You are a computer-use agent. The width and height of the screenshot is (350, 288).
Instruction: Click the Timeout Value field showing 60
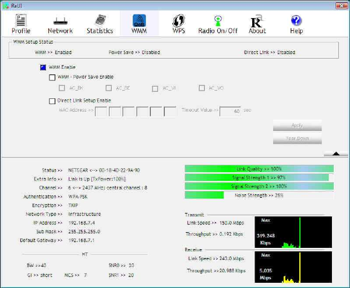[230, 111]
